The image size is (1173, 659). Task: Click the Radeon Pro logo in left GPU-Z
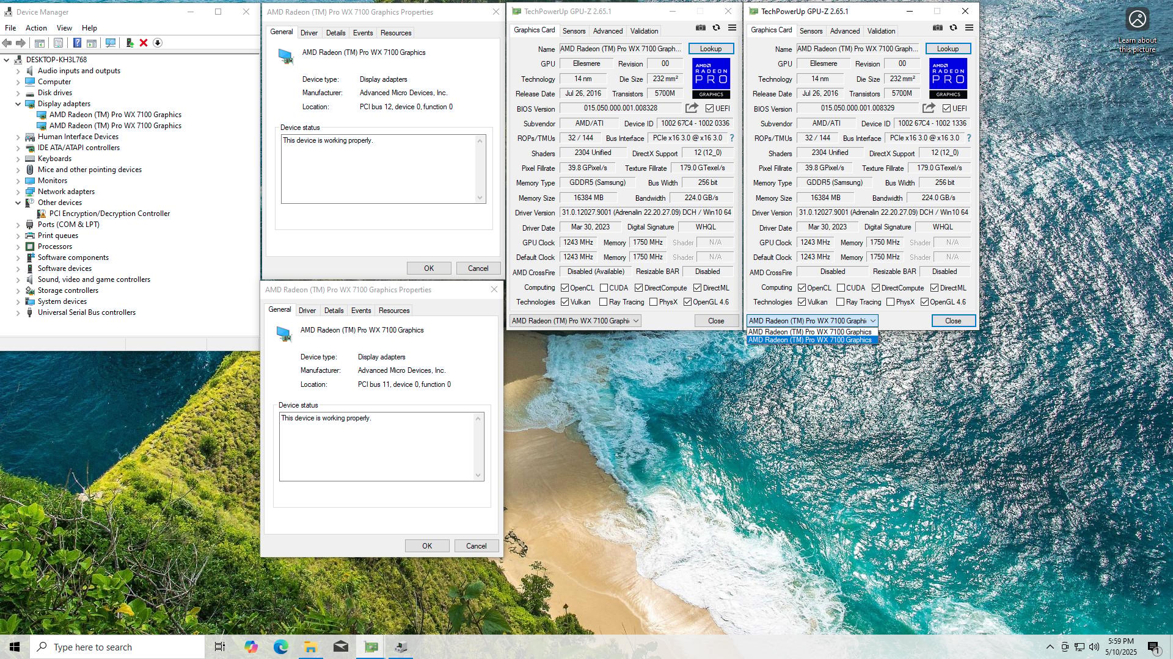click(711, 78)
